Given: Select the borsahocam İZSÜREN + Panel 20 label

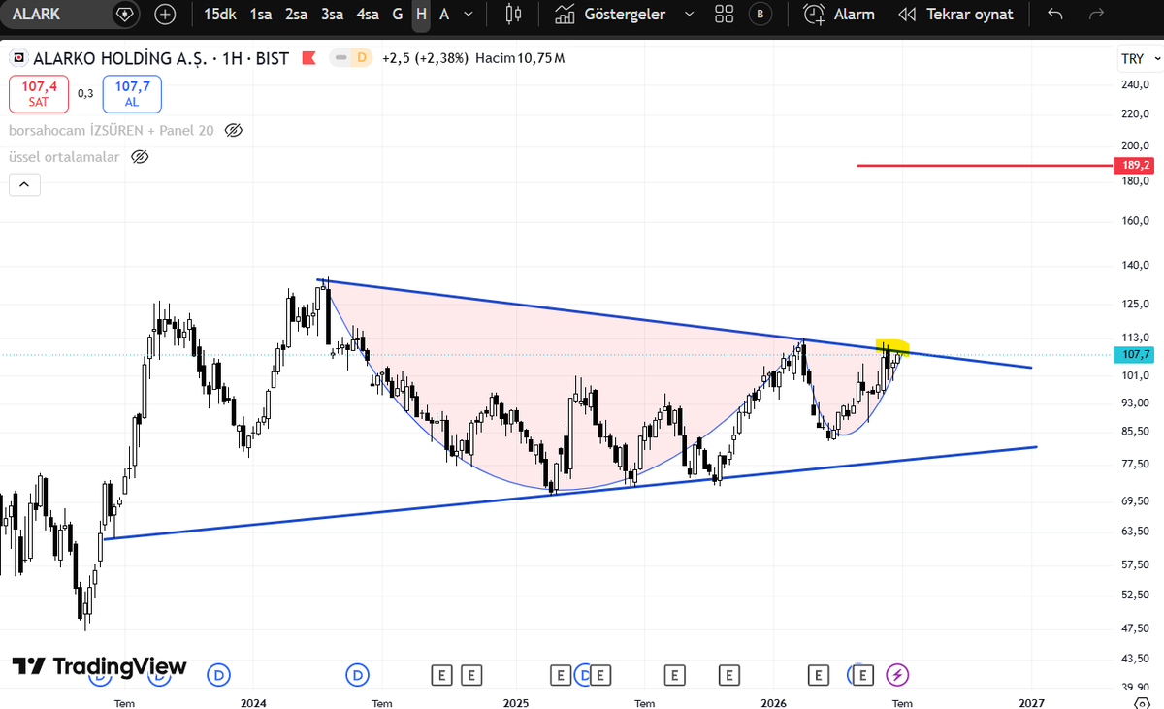Looking at the screenshot, I should 112,130.
